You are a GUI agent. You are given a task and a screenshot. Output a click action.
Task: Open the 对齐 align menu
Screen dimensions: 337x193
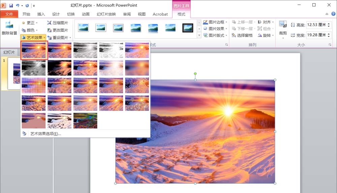pos(266,22)
